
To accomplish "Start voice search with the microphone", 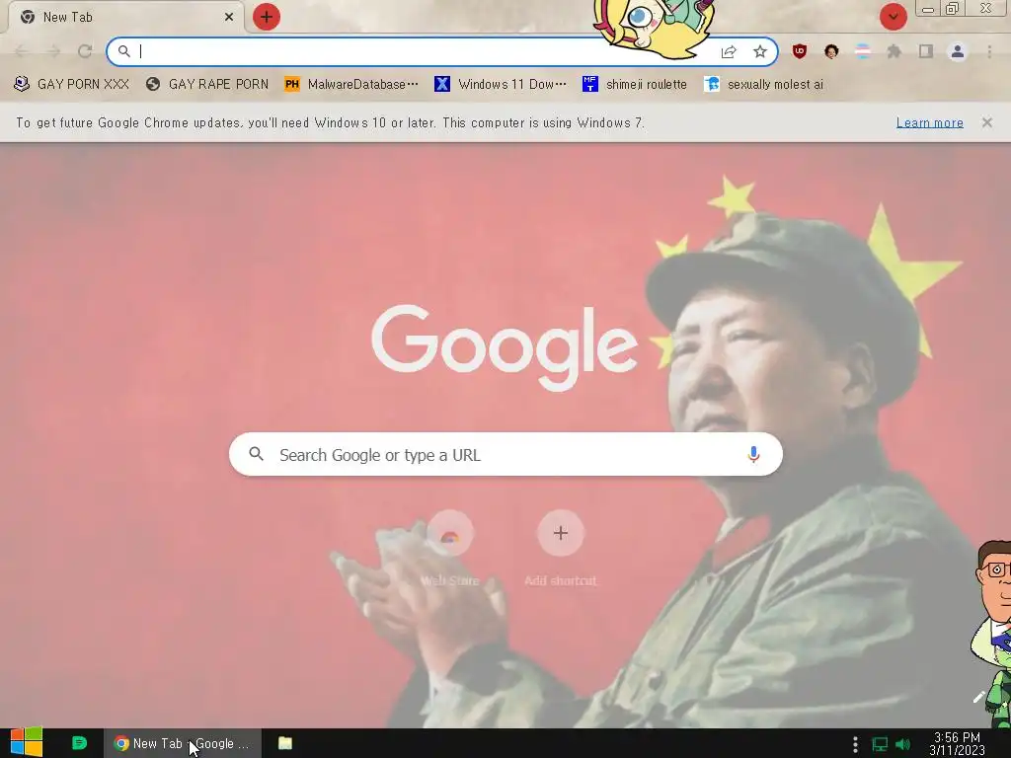I will (x=753, y=454).
